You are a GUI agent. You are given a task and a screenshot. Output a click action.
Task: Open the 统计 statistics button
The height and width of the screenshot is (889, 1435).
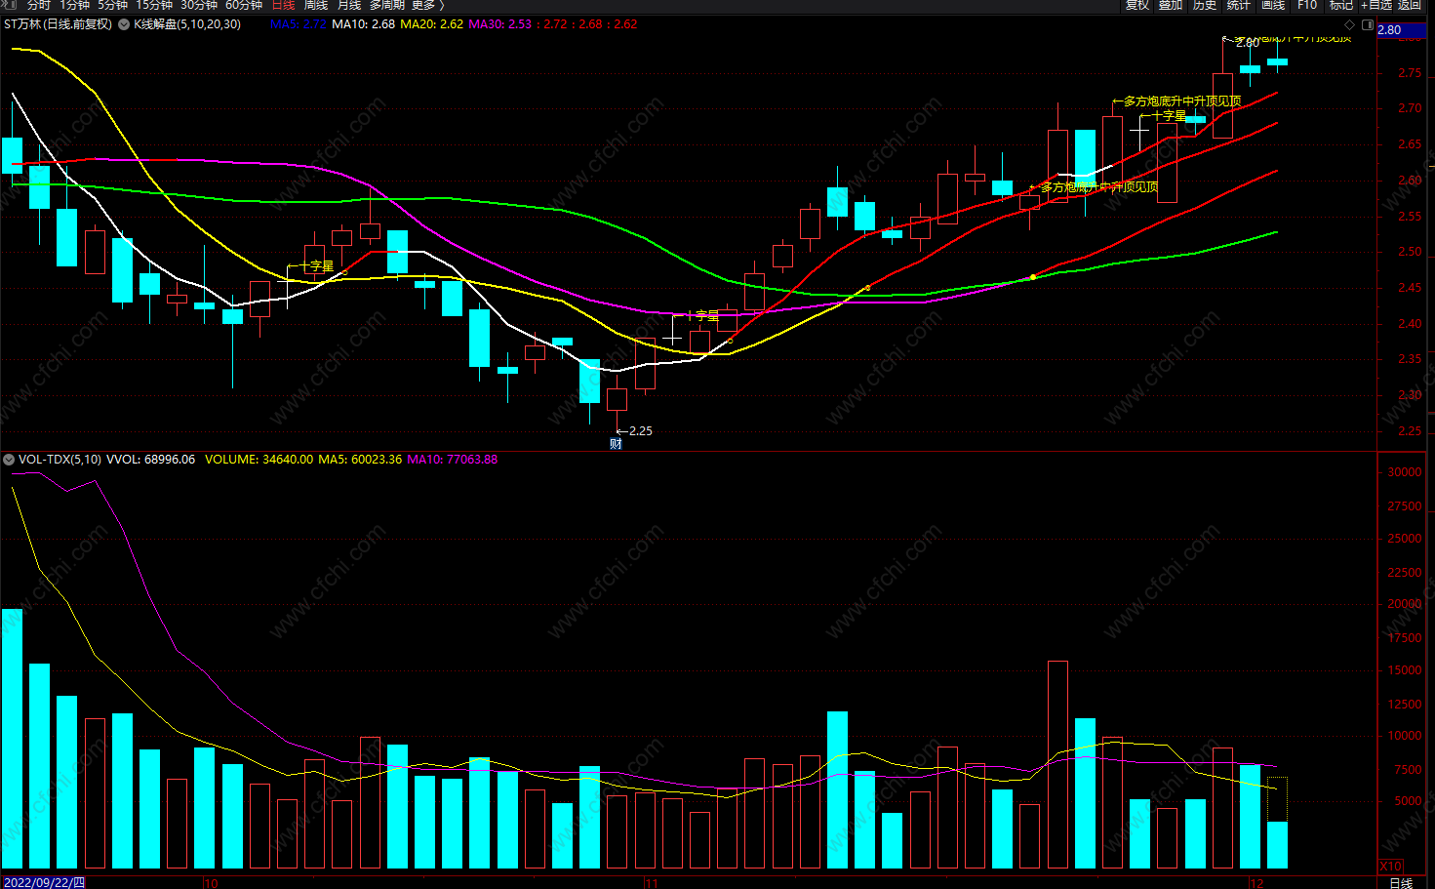coord(1239,5)
